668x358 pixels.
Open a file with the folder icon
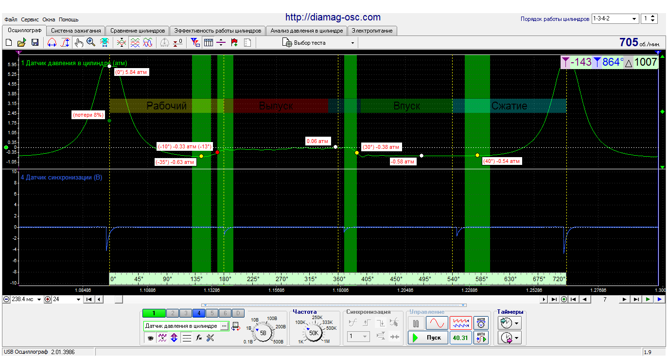[x=22, y=43]
